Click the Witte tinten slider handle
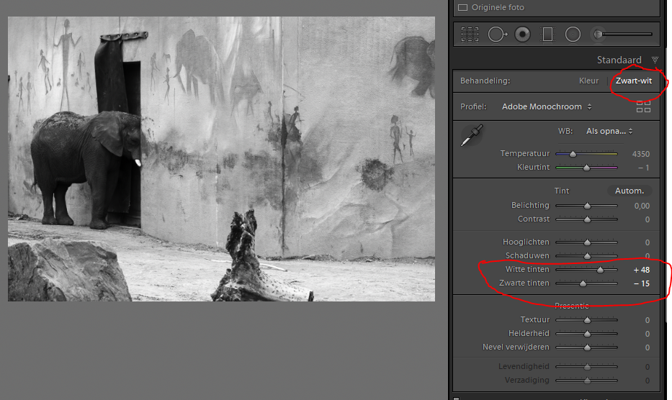 tap(600, 270)
